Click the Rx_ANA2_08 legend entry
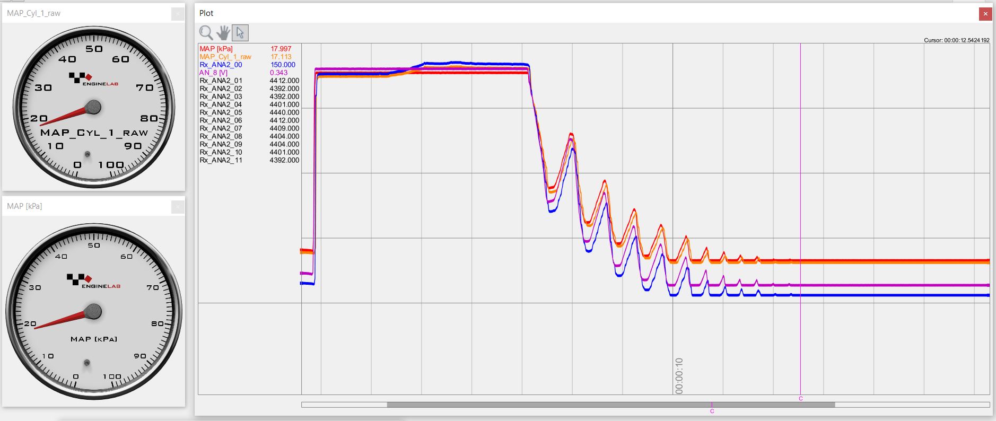This screenshot has width=996, height=421. [x=221, y=136]
